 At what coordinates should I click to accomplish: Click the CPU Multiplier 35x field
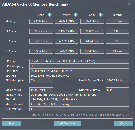point(41,80)
